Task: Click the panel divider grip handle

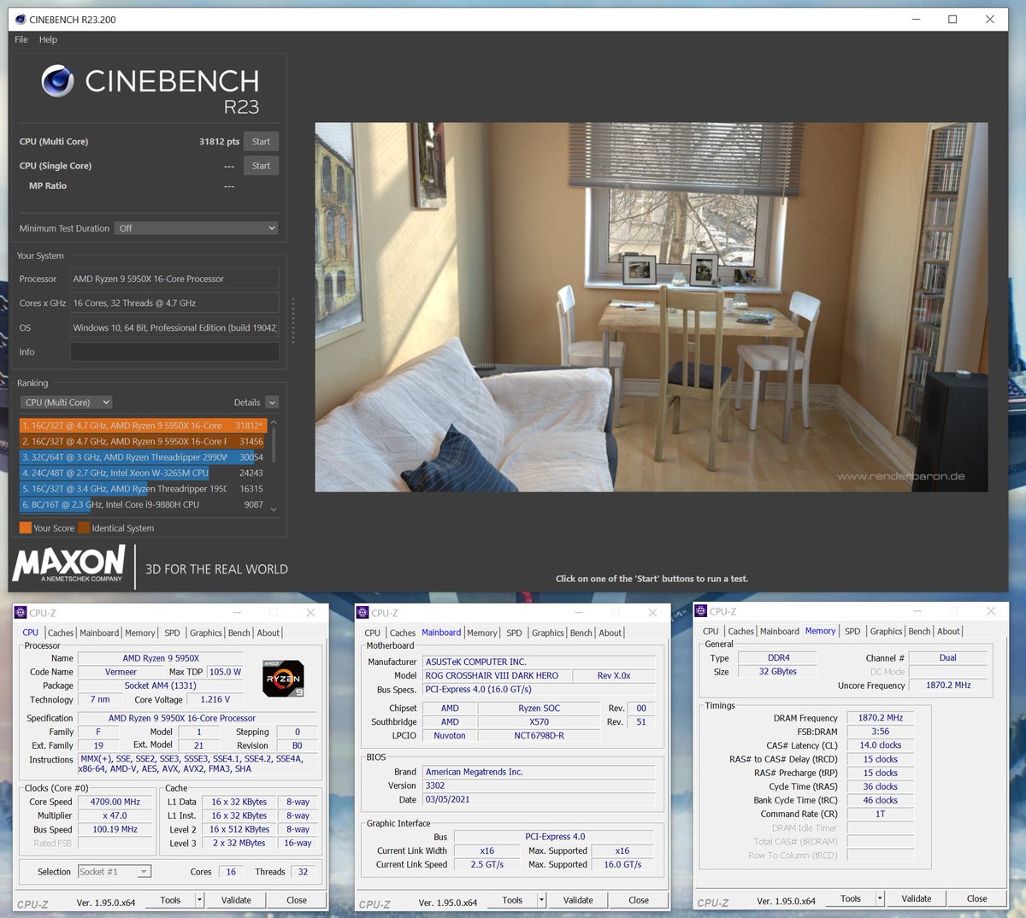Action: point(293,321)
